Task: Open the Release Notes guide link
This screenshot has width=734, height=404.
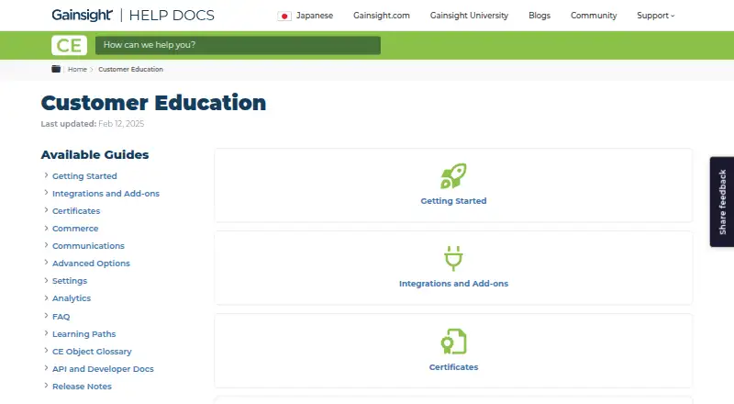Action: pos(82,387)
